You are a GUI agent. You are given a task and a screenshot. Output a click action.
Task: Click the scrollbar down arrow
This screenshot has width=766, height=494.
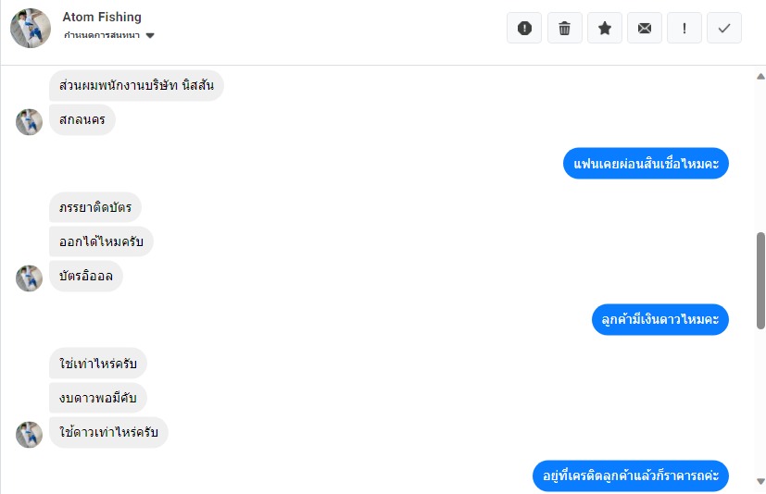(x=760, y=481)
